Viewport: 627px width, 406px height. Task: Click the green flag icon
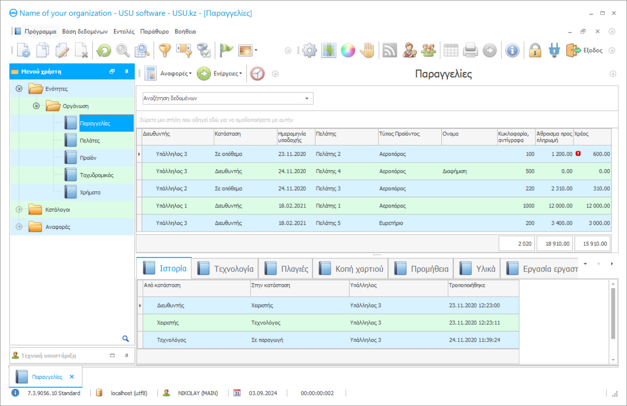coord(226,51)
